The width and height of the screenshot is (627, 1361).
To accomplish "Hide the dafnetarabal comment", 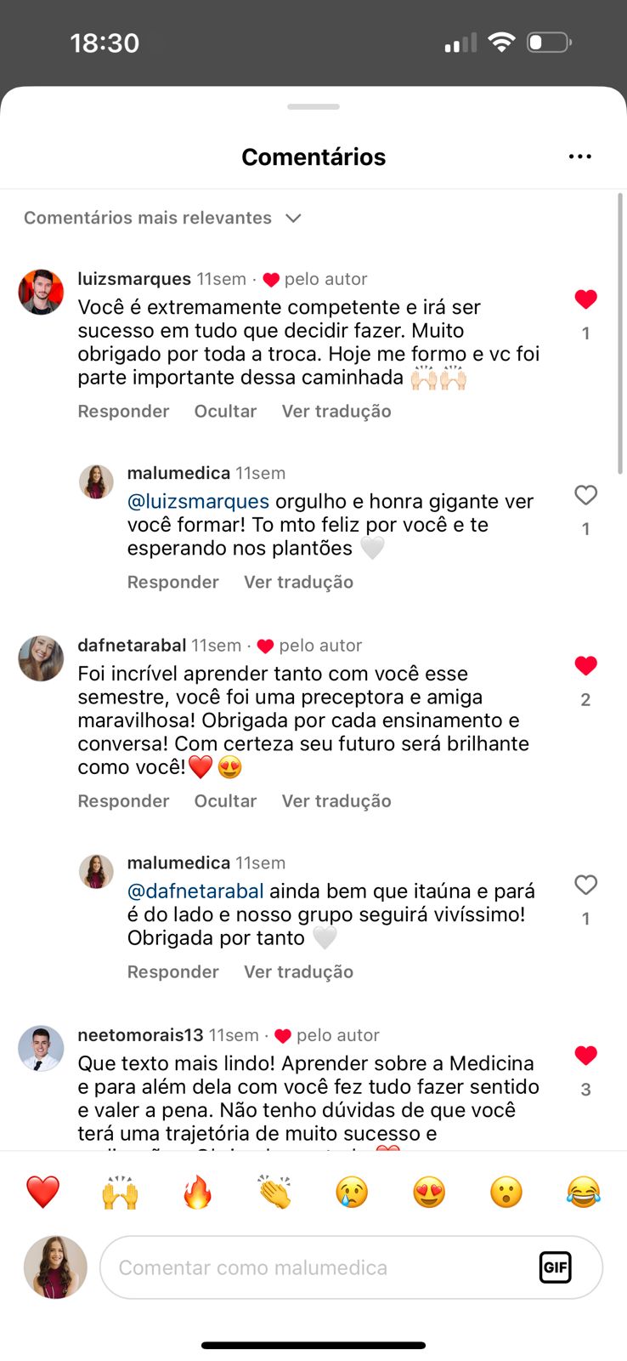I will click(225, 801).
